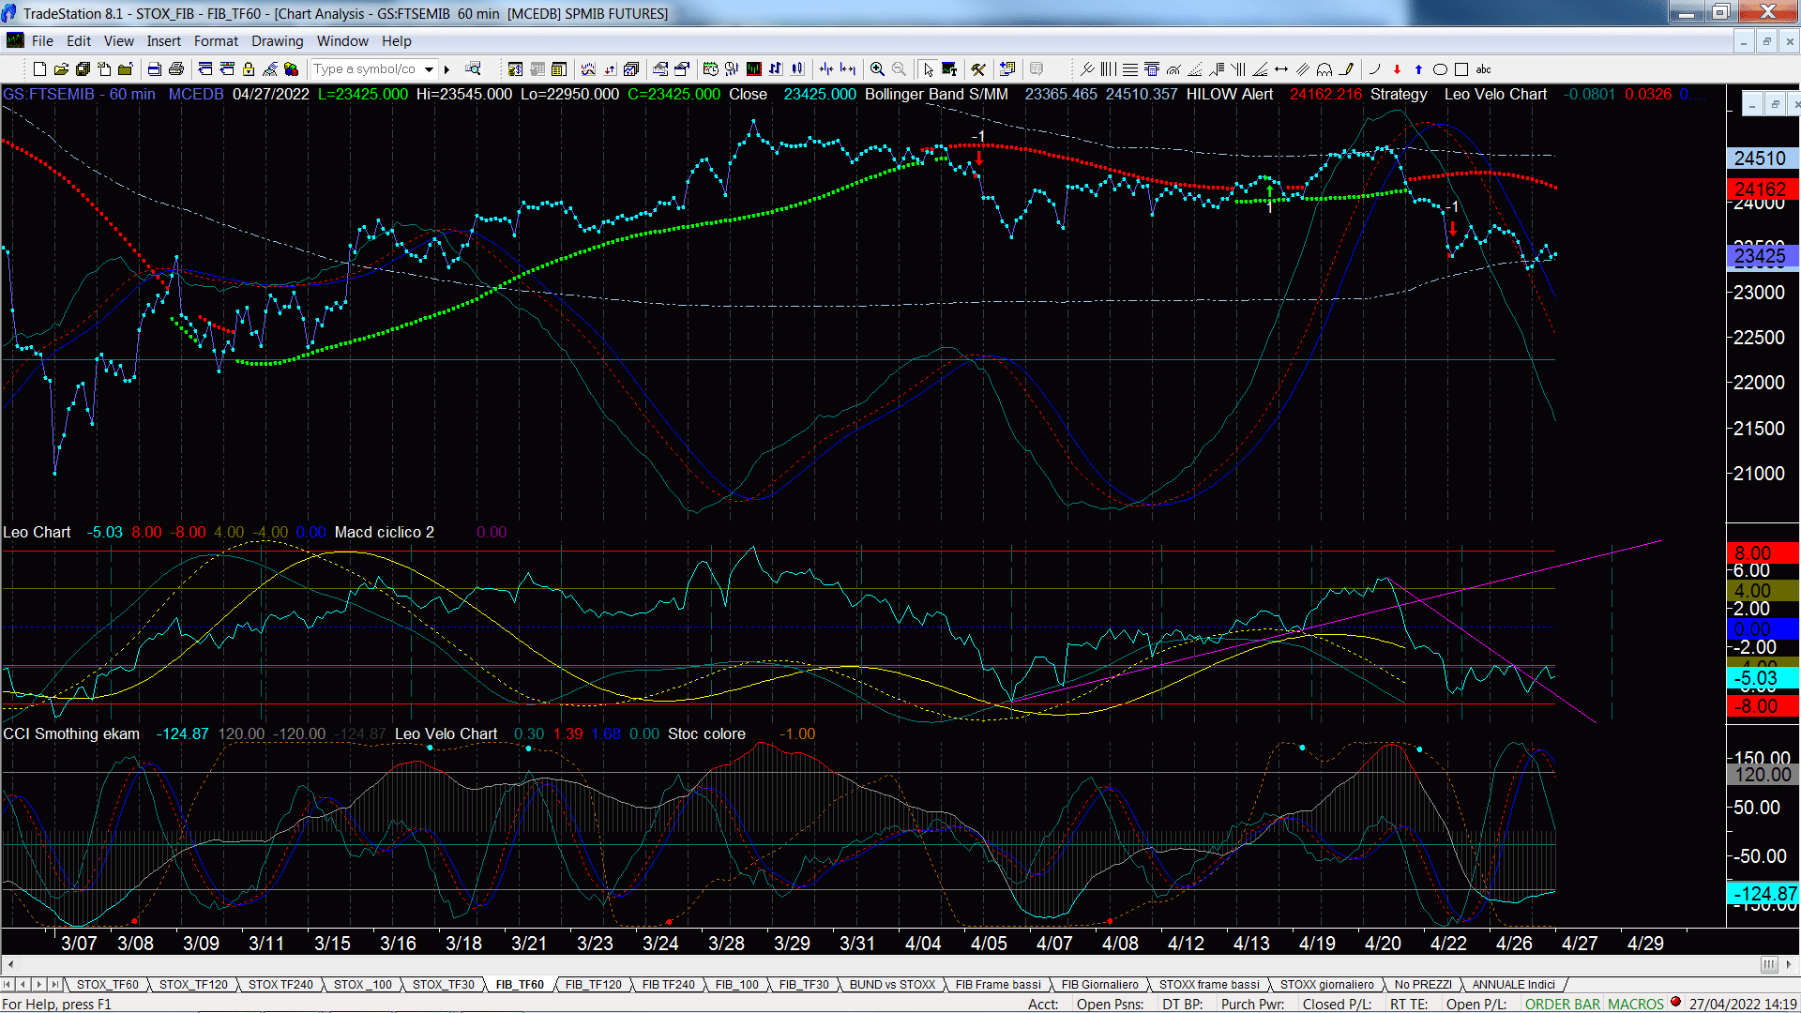Open the Insert menu
1801x1013 pixels.
coord(163,41)
